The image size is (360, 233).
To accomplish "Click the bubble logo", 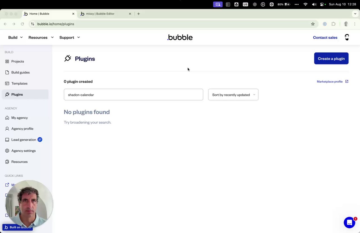I will pos(180,38).
